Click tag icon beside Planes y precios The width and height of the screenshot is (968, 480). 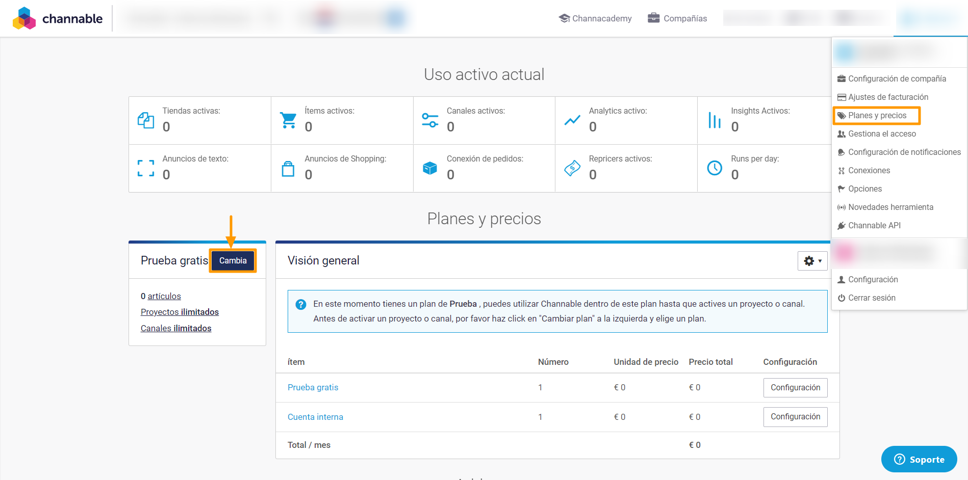tap(842, 116)
